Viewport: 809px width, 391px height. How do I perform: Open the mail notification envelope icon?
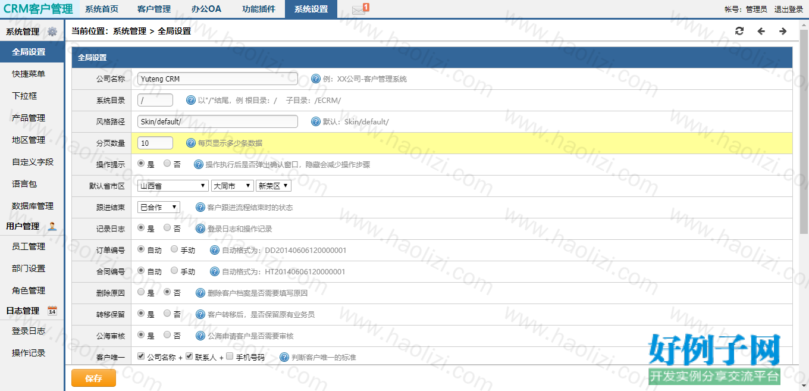click(x=358, y=10)
